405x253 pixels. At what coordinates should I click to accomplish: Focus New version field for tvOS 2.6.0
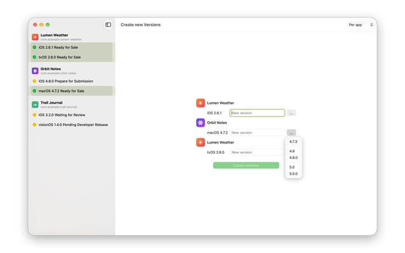click(258, 152)
